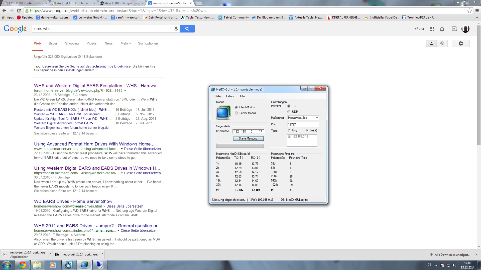
Task: Switch to personal results person icon
Action: [x=431, y=43]
